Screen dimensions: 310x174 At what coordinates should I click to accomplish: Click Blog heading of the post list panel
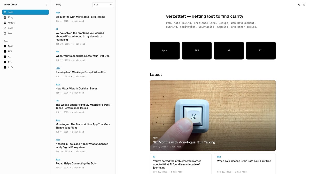tap(58, 5)
